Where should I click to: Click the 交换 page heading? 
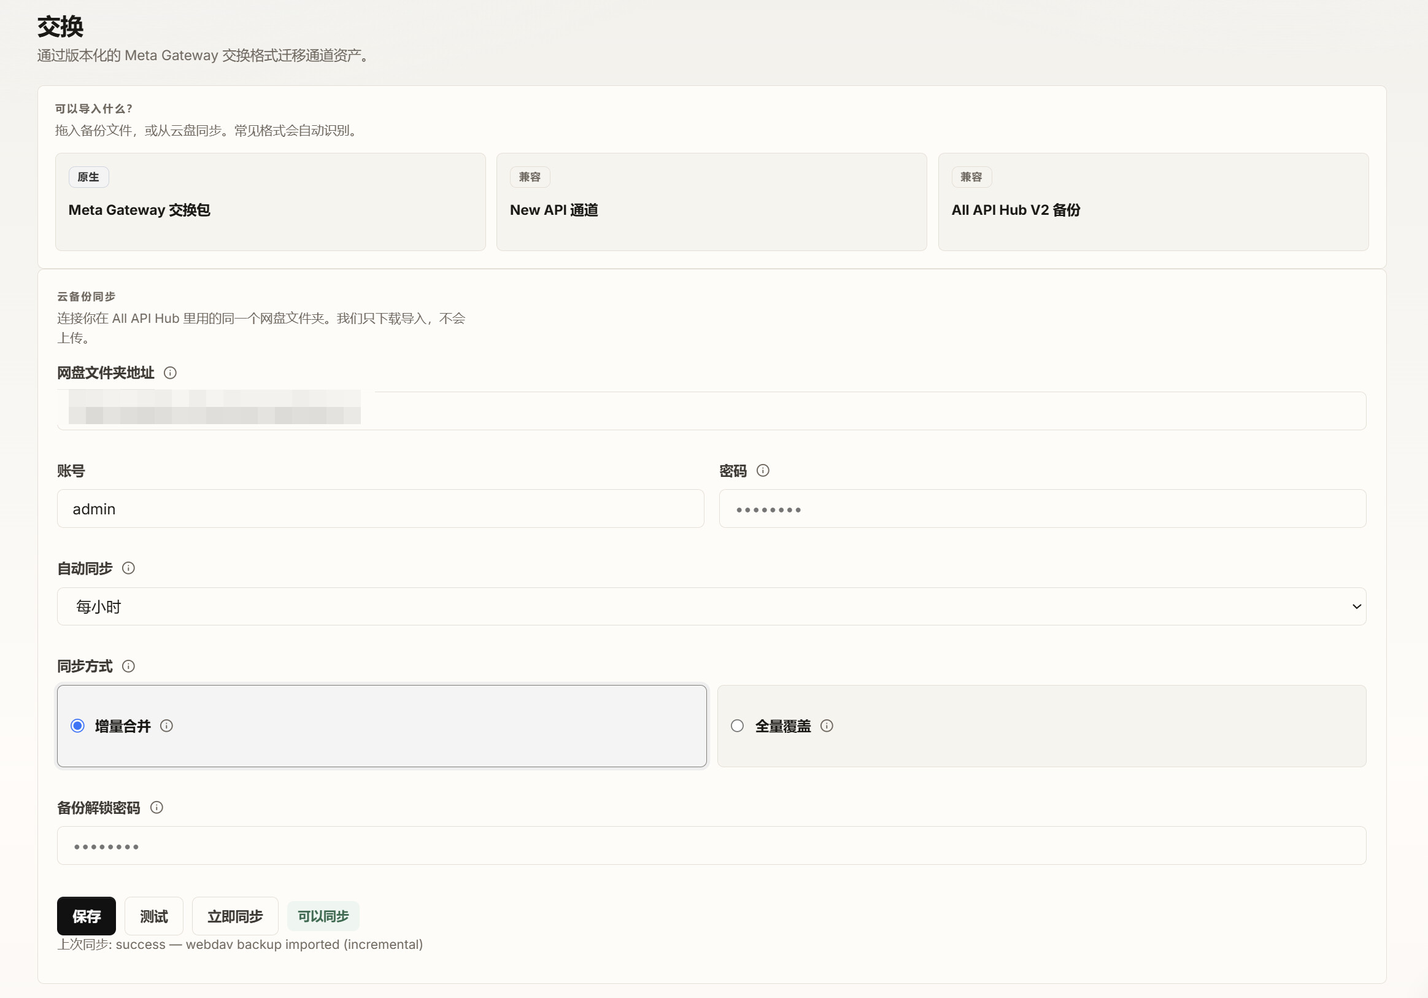60,27
